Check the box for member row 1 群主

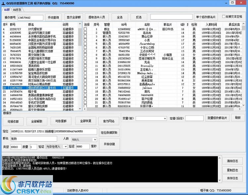click(x=85, y=29)
